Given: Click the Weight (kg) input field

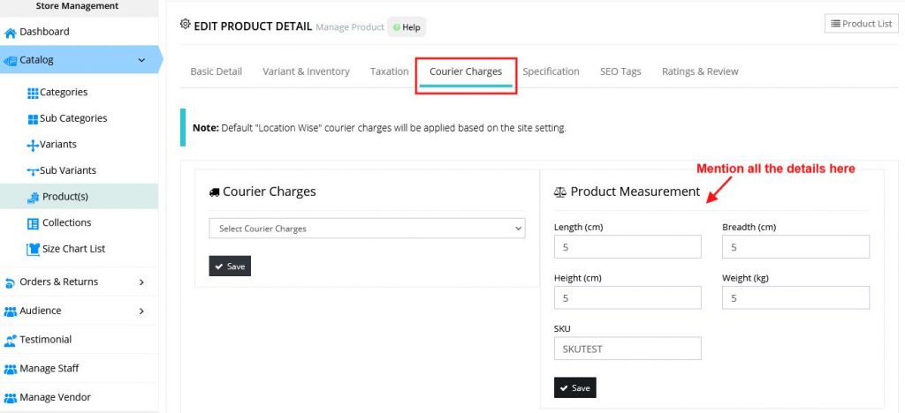Looking at the screenshot, I should (x=795, y=297).
